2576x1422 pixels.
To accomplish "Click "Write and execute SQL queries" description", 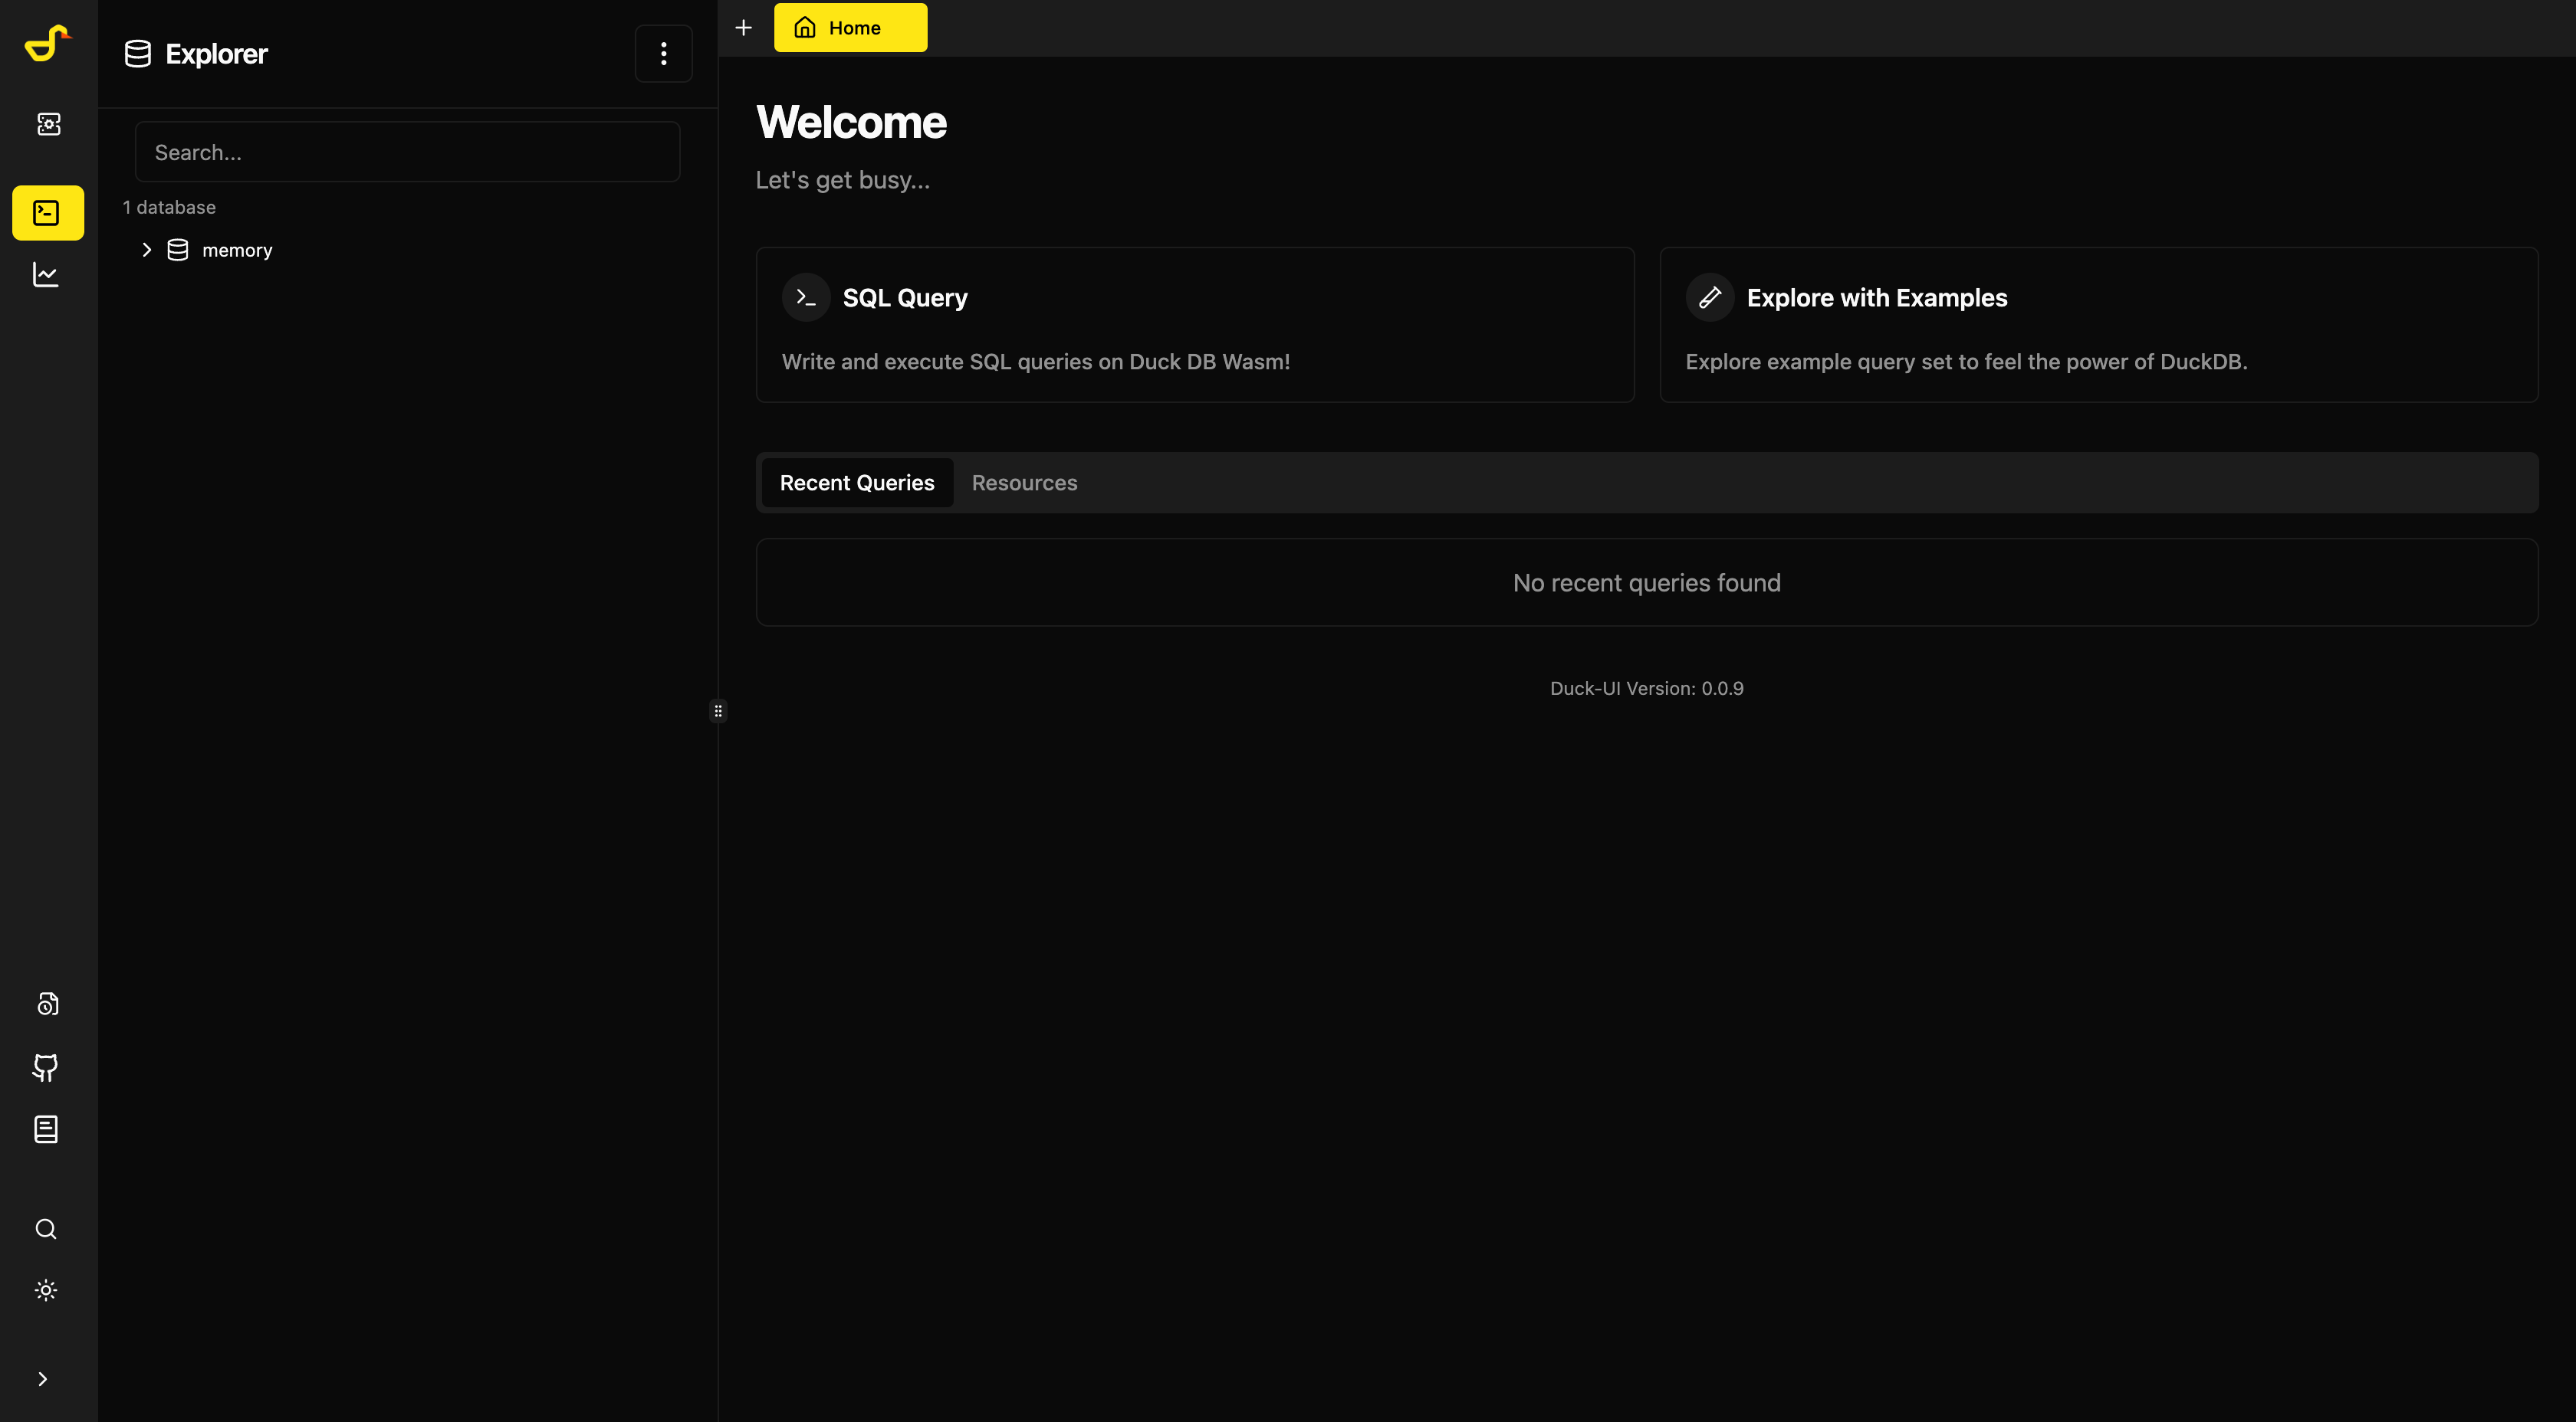I will 1036,362.
